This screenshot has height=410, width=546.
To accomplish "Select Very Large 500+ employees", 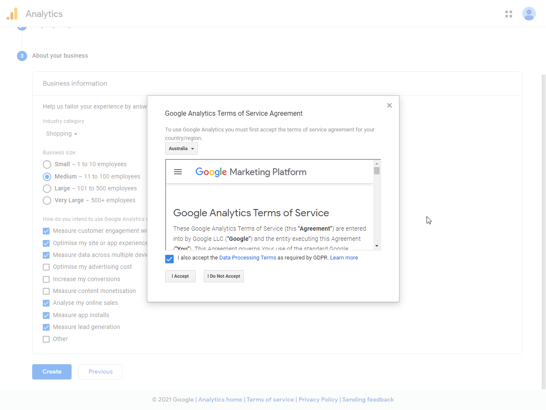I will tap(47, 201).
